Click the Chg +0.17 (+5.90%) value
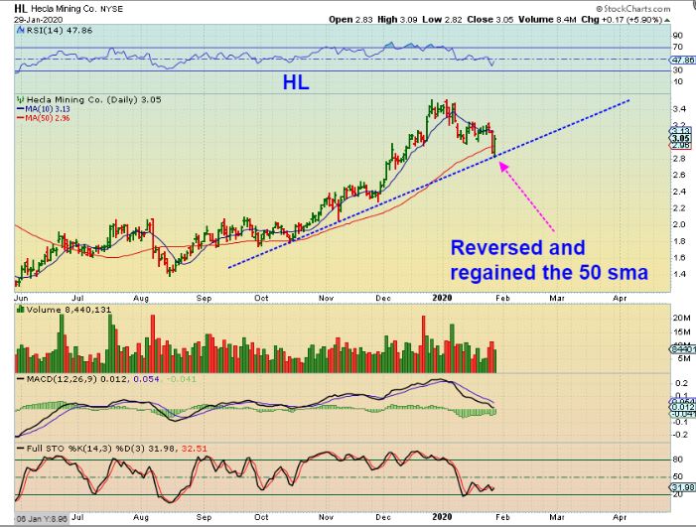 (x=622, y=20)
